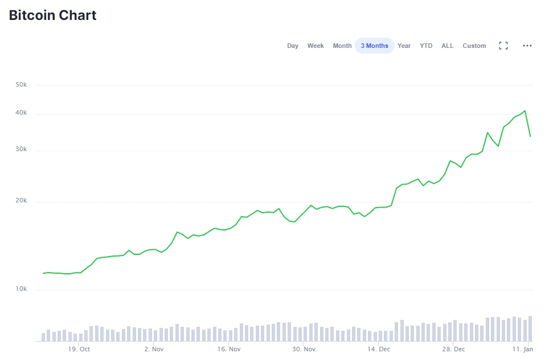Image resolution: width=549 pixels, height=361 pixels.
Task: Click the price line peak near 40k
Action: [x=525, y=111]
